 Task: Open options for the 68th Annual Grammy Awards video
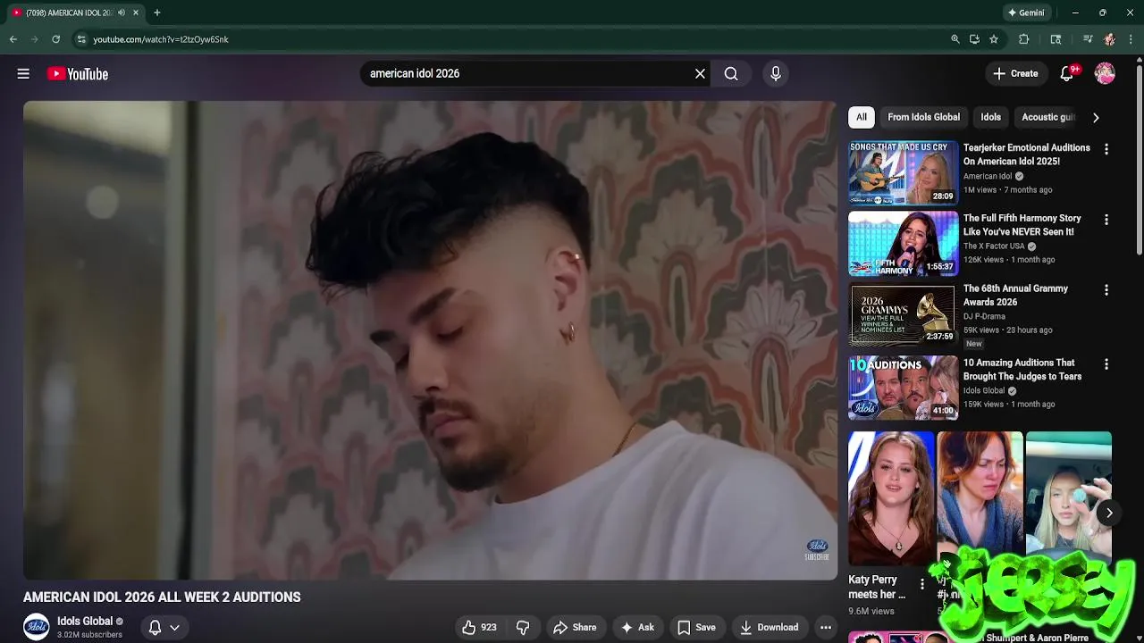pyautogui.click(x=1106, y=290)
